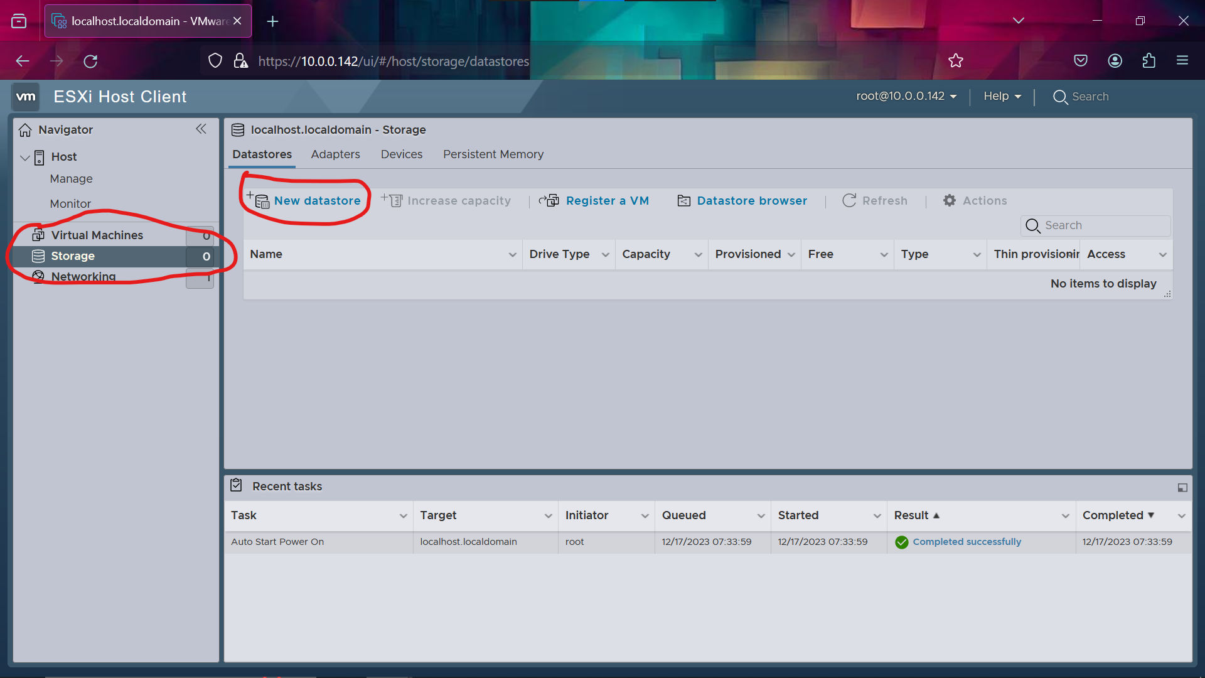Screen dimensions: 1205x678
Task: Click the magnifier icon in datastore search
Action: pos(1032,225)
